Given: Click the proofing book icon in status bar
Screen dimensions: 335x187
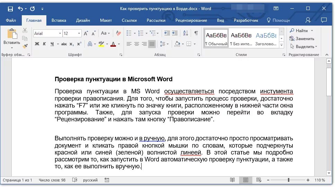Looking at the screenshot, I should point(74,180).
